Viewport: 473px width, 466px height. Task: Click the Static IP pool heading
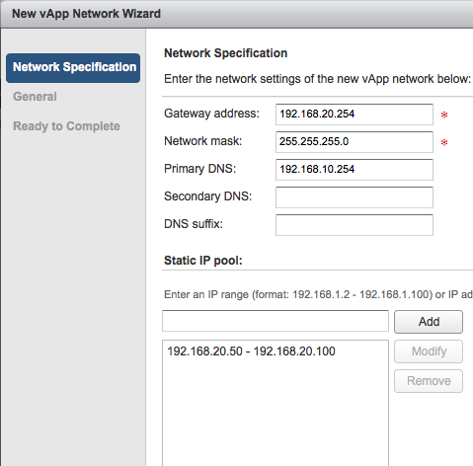point(203,261)
